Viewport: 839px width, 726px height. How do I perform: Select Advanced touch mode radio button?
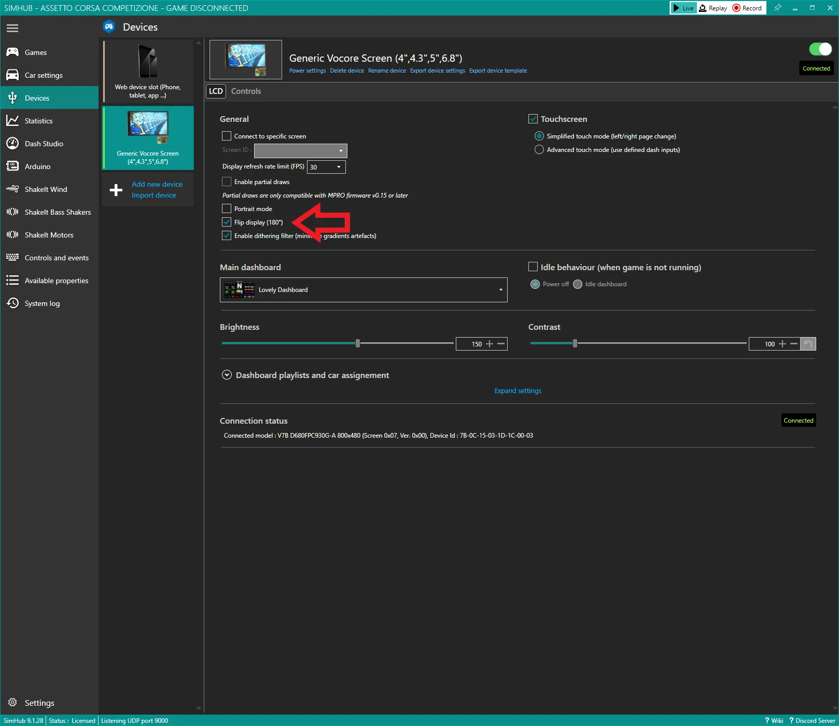(539, 149)
